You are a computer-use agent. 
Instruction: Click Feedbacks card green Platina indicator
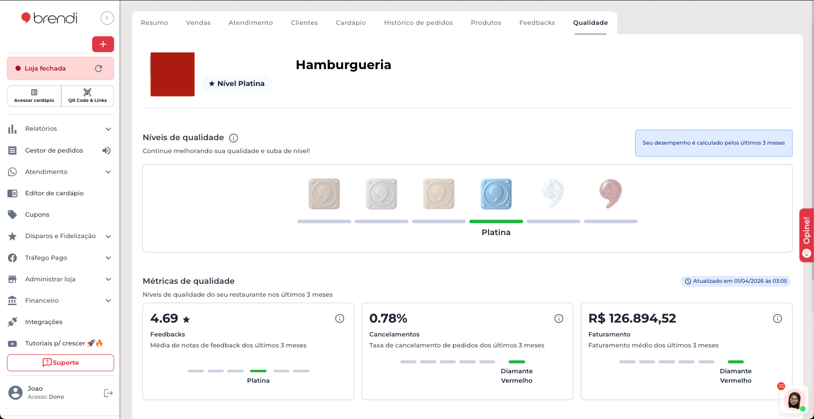pos(258,371)
